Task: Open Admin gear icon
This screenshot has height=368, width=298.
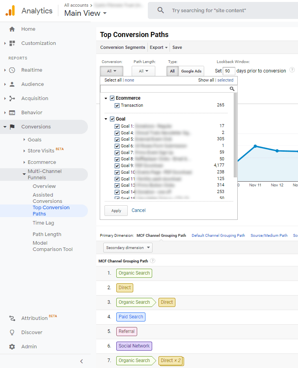Action: point(12,347)
